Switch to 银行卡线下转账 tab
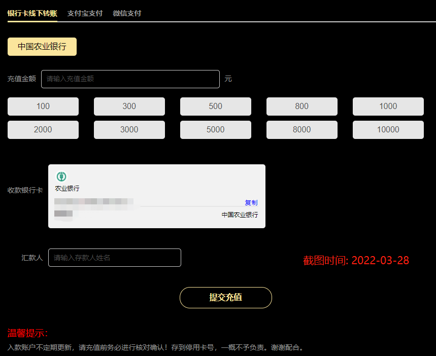This screenshot has width=436, height=356. (x=32, y=13)
